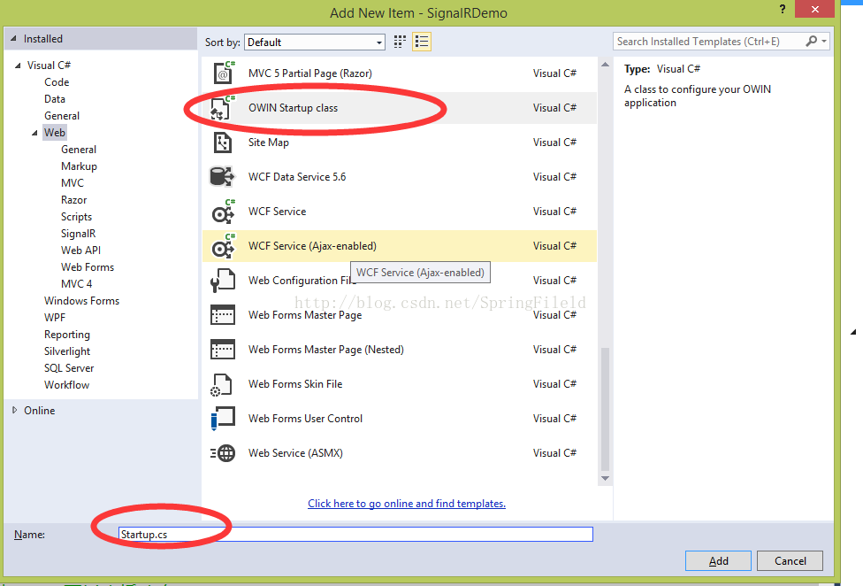Select the OWIN Startup class text
Viewport: 863px width, 586px height.
pyautogui.click(x=293, y=108)
